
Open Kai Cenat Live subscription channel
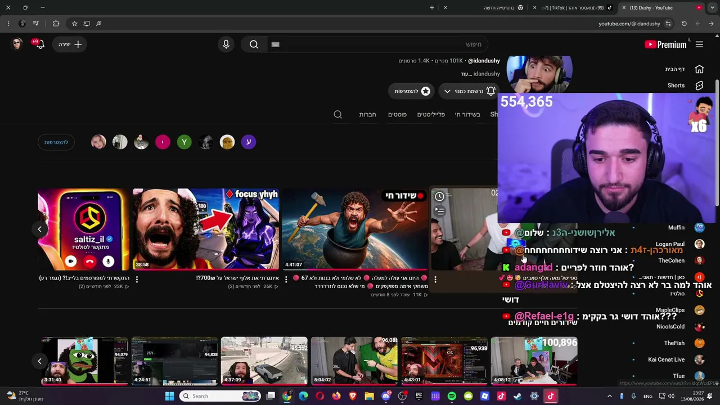(x=676, y=359)
